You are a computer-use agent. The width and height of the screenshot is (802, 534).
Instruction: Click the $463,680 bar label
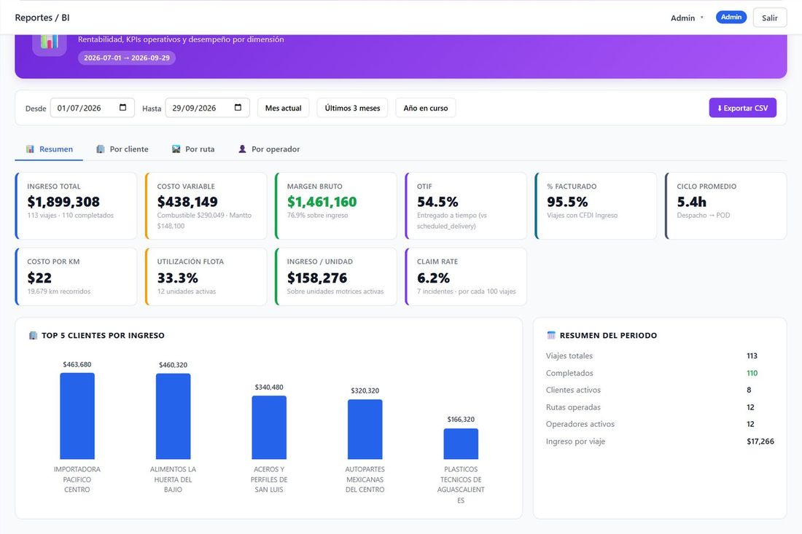pyautogui.click(x=77, y=364)
